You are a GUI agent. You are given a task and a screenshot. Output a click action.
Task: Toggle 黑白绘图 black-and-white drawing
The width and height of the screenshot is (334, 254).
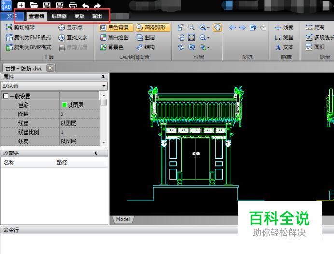click(x=114, y=37)
